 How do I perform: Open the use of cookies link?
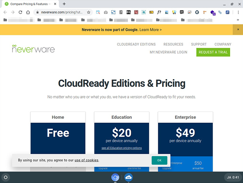click(x=86, y=160)
